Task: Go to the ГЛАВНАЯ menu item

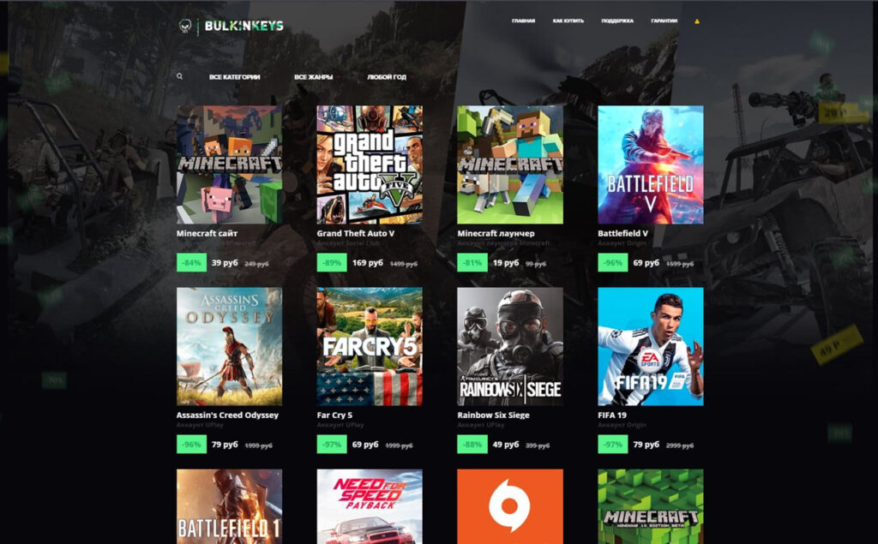Action: click(x=523, y=21)
